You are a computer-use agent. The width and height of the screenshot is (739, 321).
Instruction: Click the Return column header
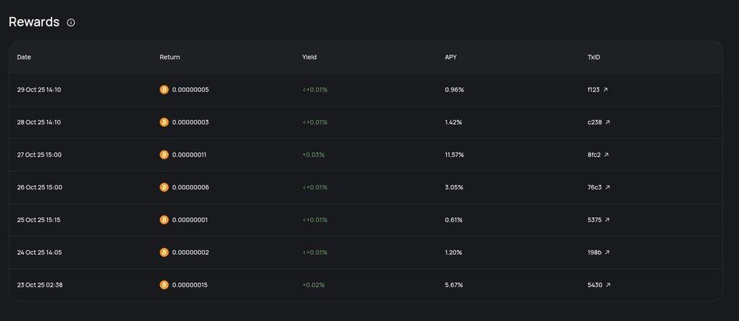170,57
